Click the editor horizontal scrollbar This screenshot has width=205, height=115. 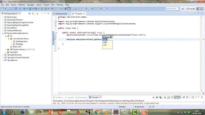(129, 93)
